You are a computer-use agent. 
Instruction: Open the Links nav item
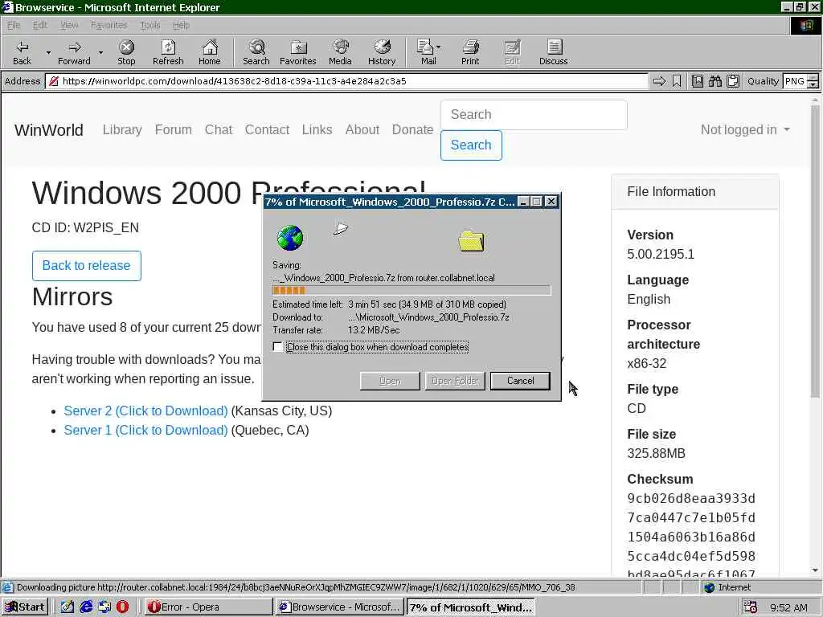[x=317, y=129]
